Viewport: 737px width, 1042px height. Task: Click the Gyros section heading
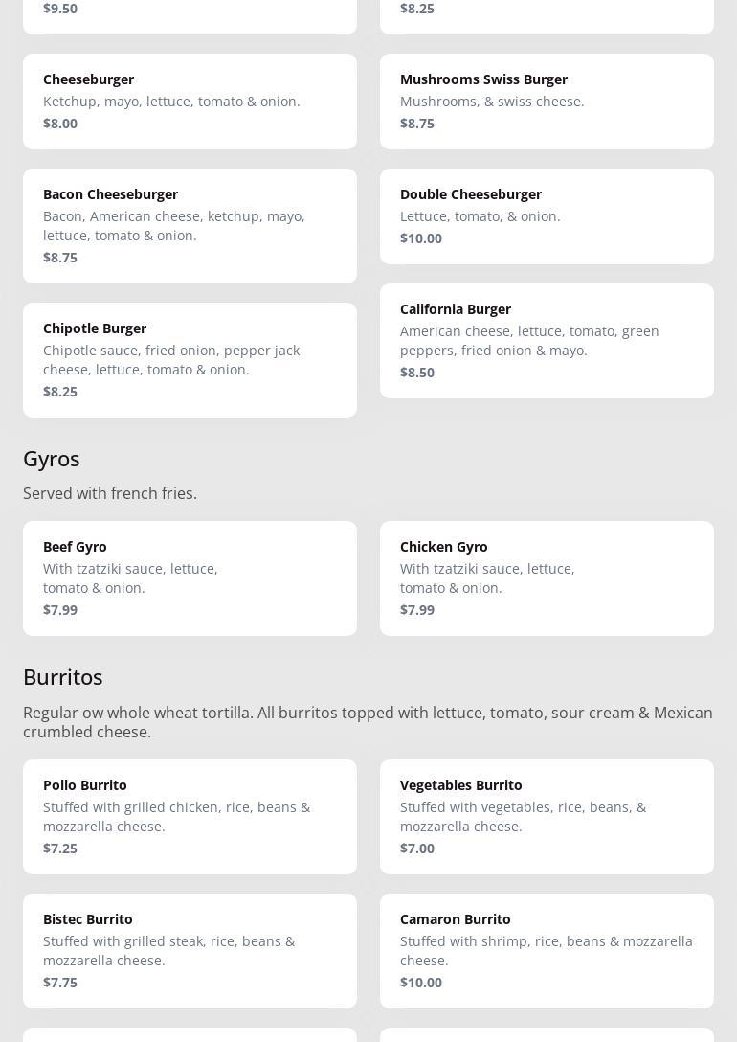click(52, 459)
